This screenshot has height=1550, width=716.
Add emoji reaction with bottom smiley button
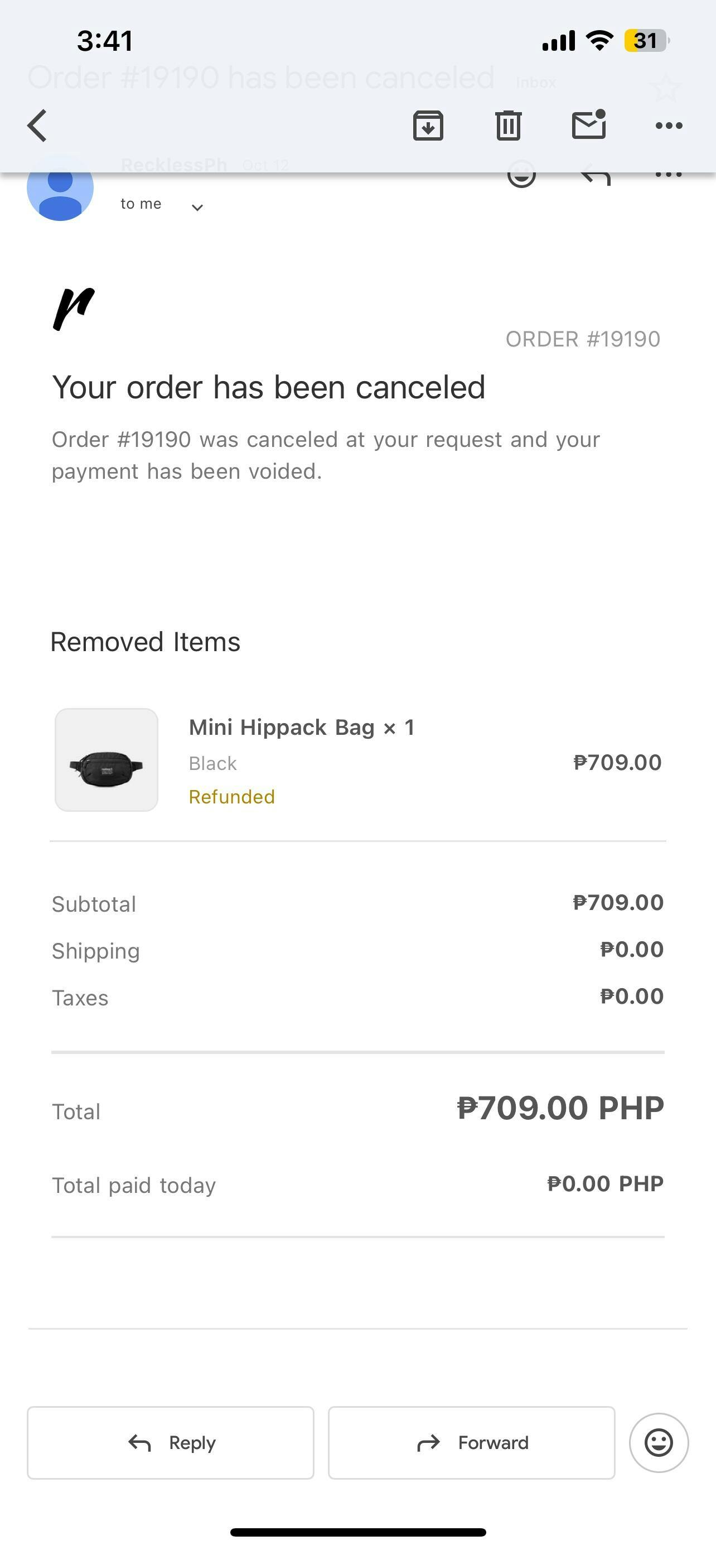pyautogui.click(x=659, y=1442)
